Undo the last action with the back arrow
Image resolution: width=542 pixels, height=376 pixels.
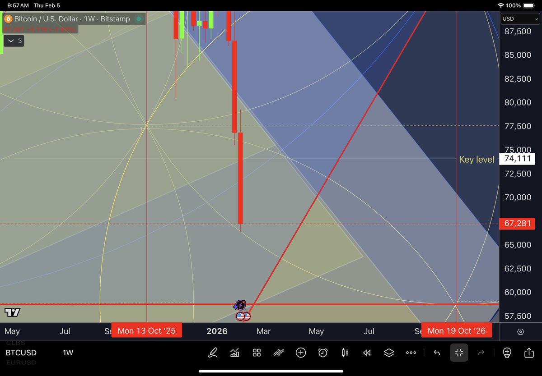[x=437, y=353]
